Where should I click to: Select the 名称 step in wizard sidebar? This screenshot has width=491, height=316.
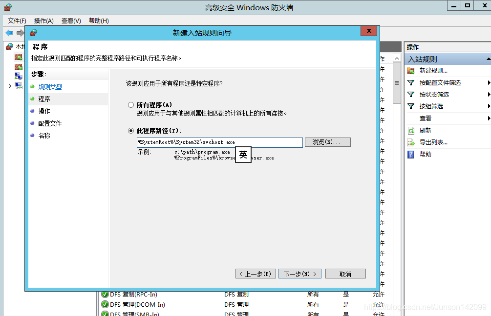(x=44, y=136)
